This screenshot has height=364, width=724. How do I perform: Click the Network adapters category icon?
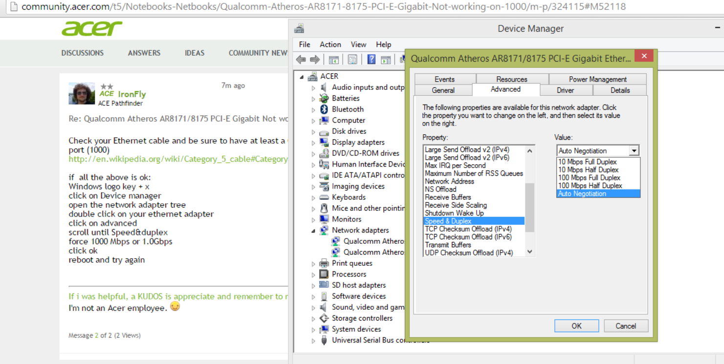pyautogui.click(x=324, y=230)
